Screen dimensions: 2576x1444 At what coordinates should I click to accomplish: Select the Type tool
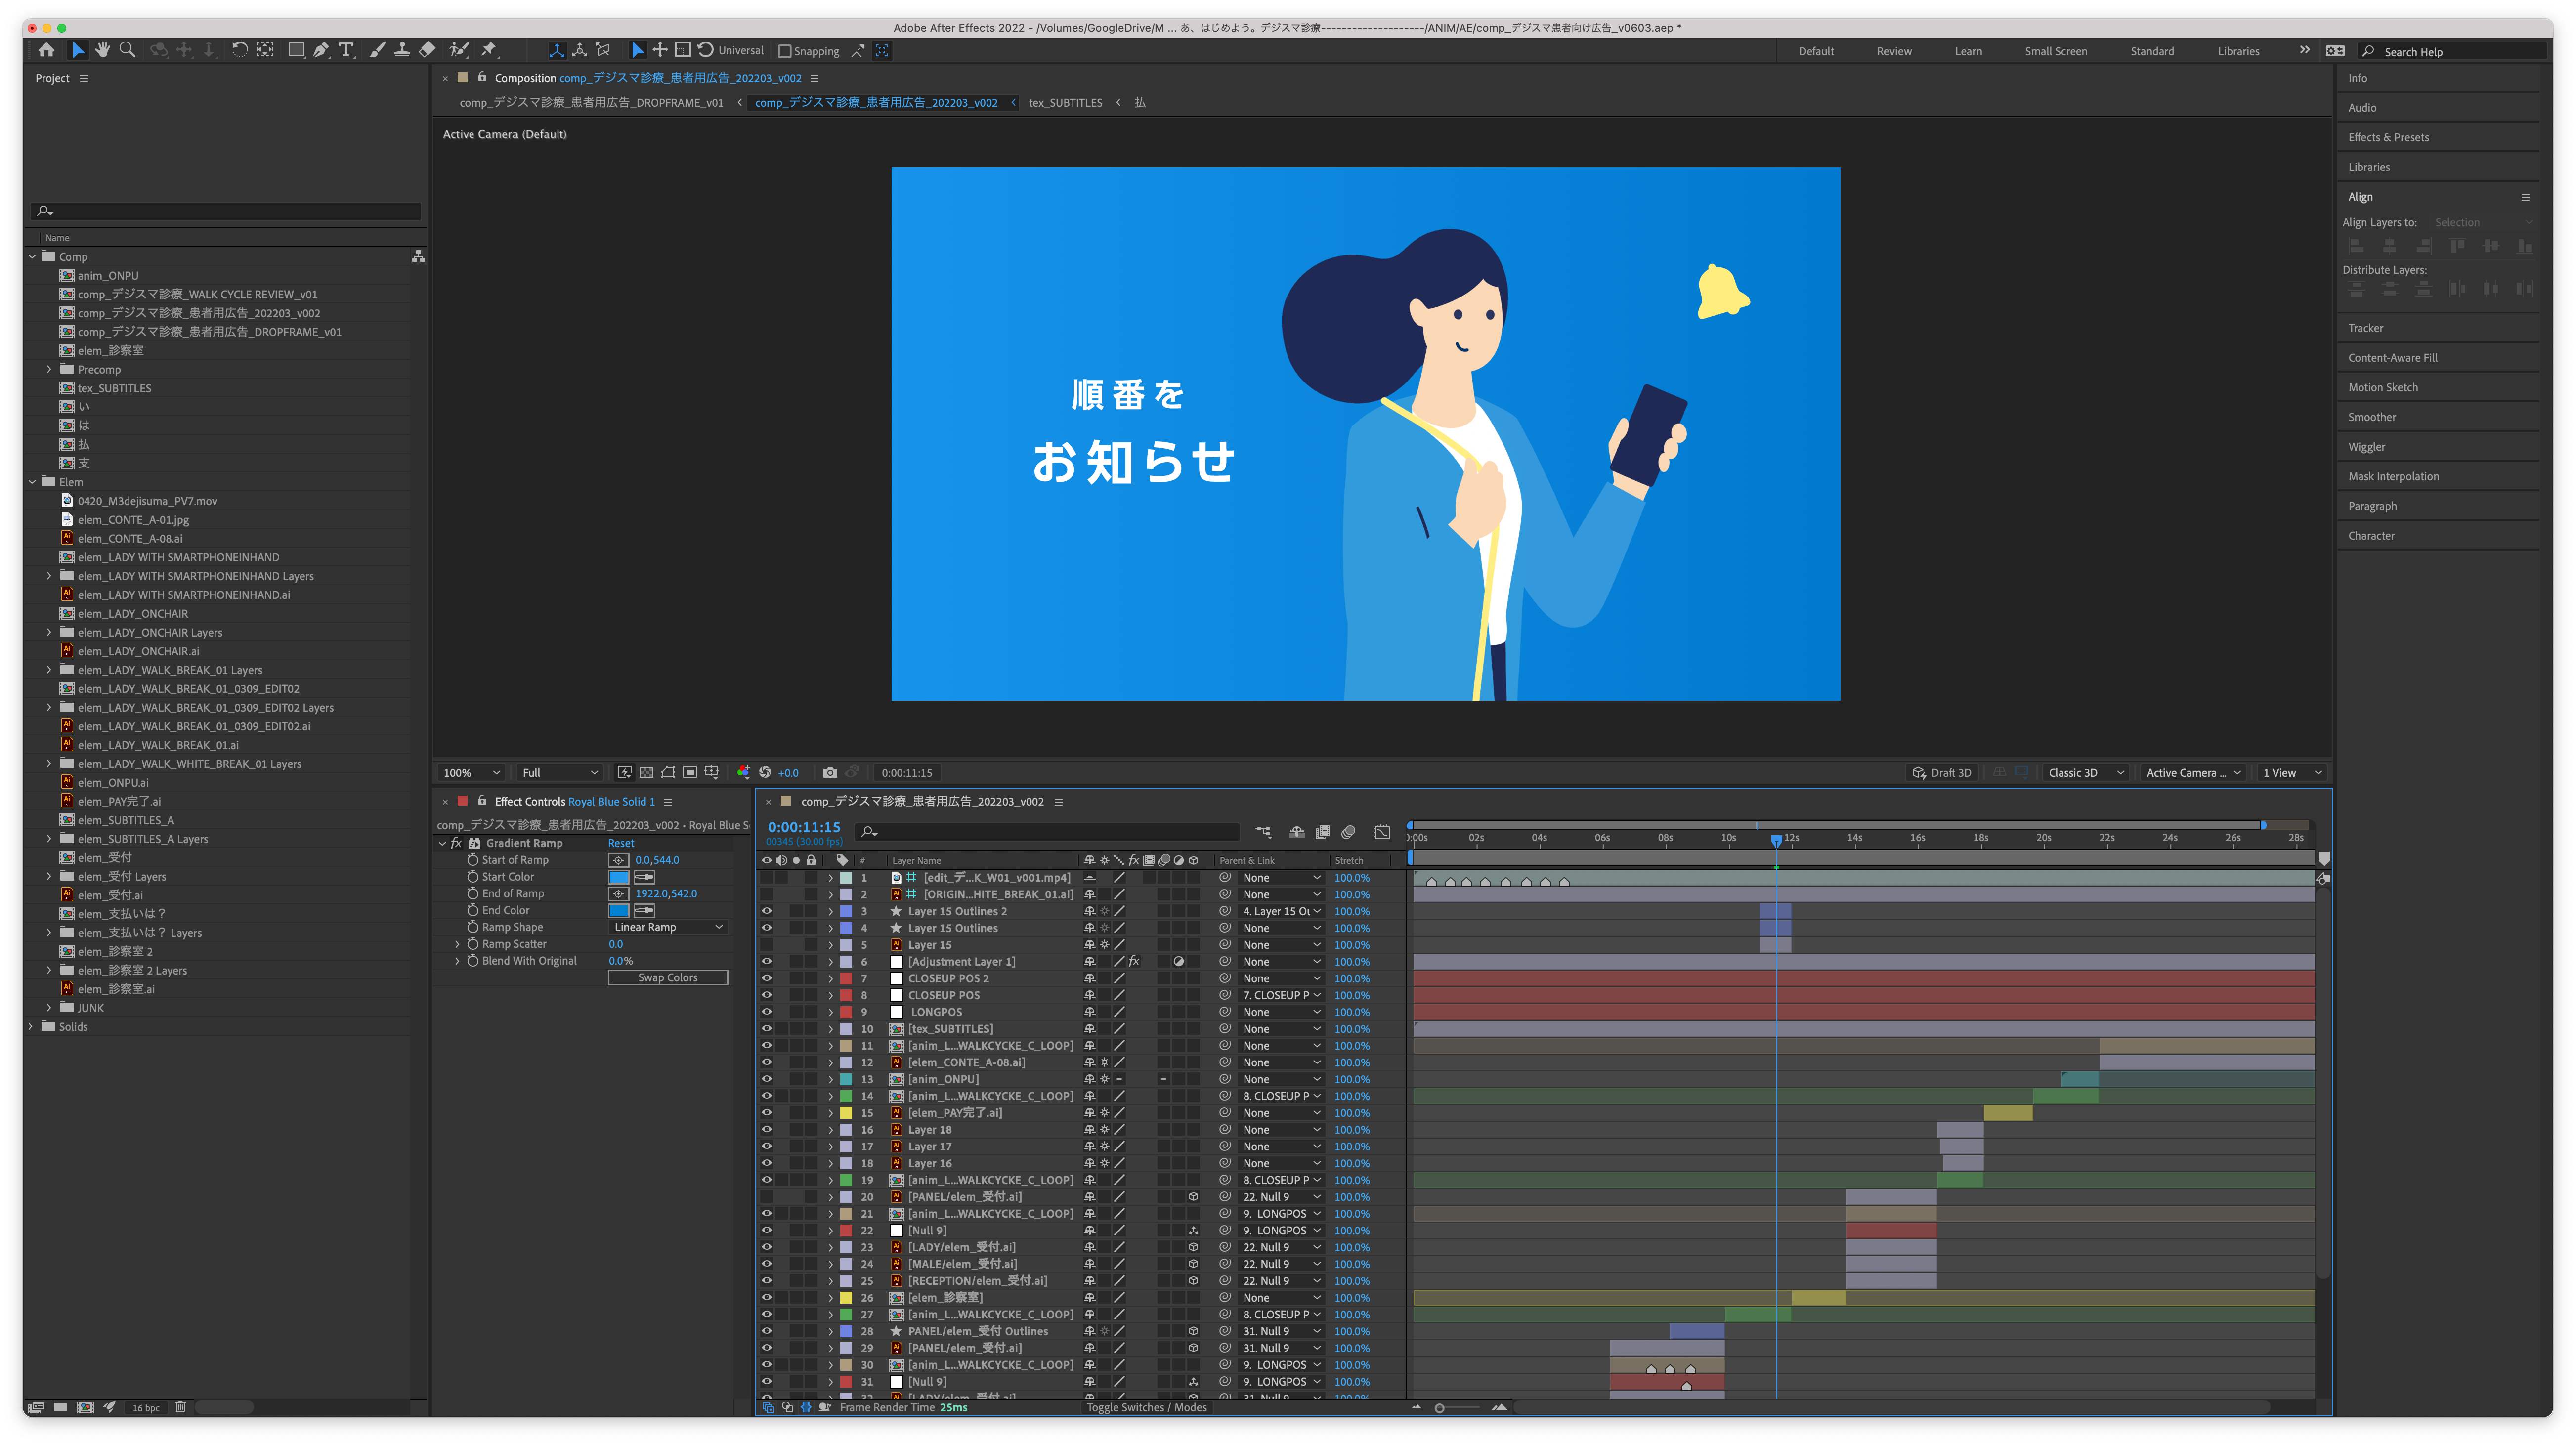pyautogui.click(x=346, y=50)
